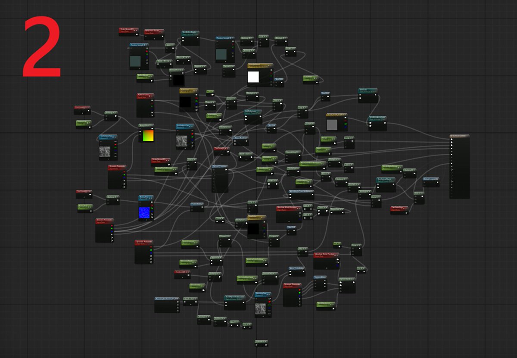Select the node with the mid-gray color preview
Viewport: 517px width, 358px height.
click(336, 121)
